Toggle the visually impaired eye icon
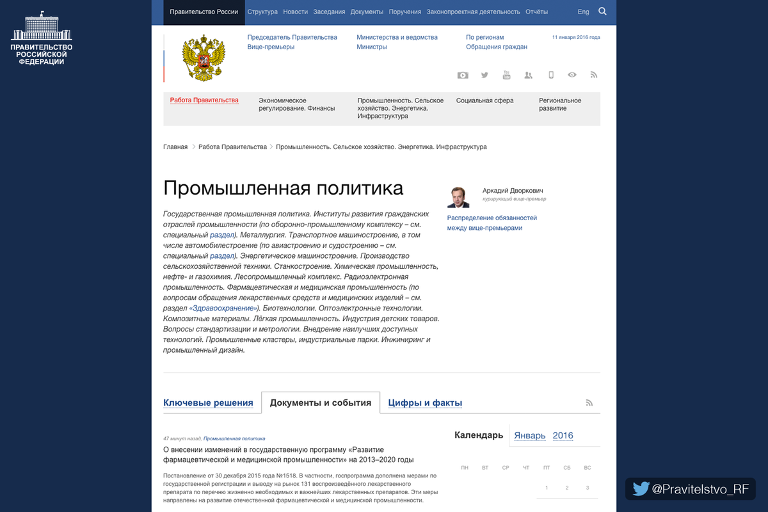Viewport: 768px width, 512px height. (572, 75)
